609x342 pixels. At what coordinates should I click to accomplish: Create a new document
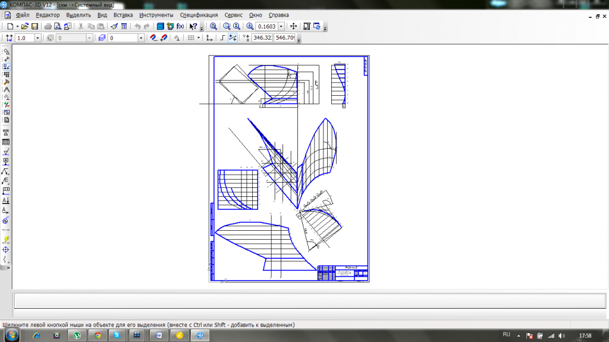click(10, 26)
